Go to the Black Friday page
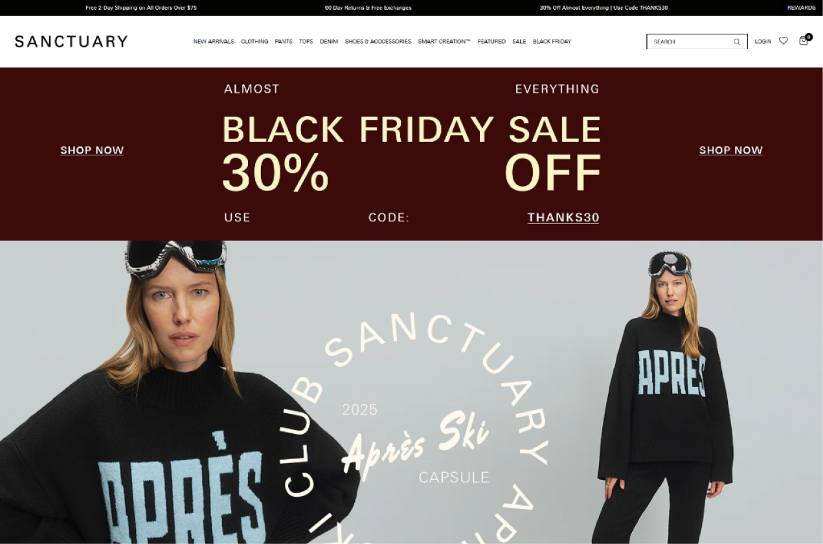The height and width of the screenshot is (544, 823). [552, 41]
